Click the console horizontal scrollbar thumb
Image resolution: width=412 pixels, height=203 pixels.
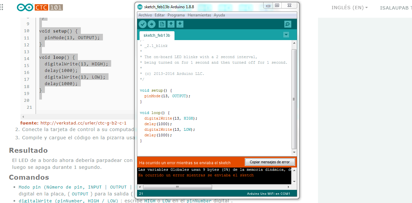[x=177, y=187]
